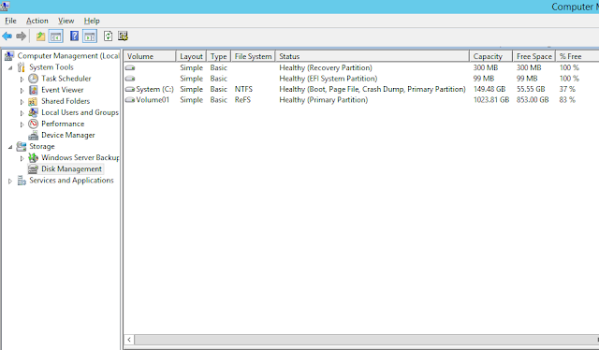The width and height of the screenshot is (599, 350).
Task: Select the 'Healthy (EFI System Partition)' status cell
Action: [329, 79]
